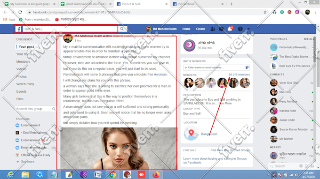
Task: Open Google Chrome from the taskbar
Action: click(112, 174)
